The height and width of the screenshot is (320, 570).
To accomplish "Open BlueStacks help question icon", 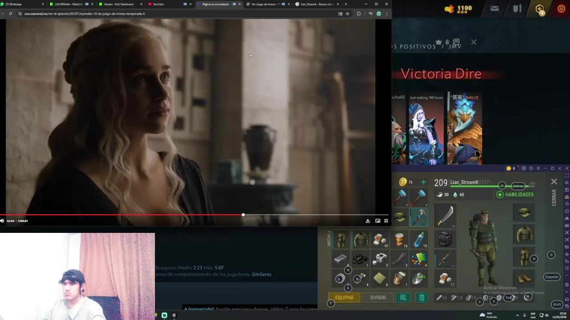I will tap(531, 168).
